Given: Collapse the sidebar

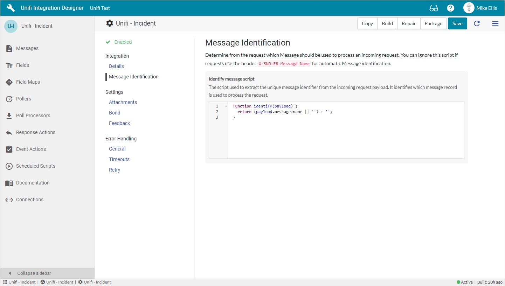Looking at the screenshot, I should pos(34,273).
